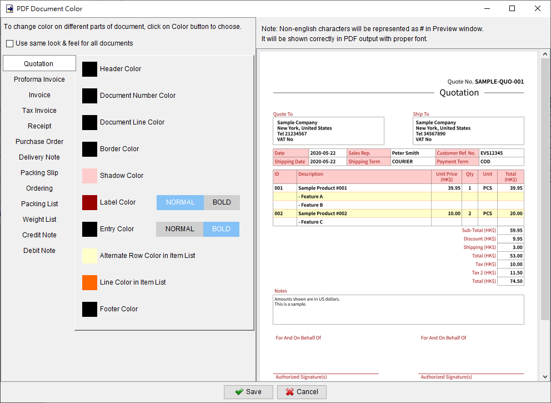Click the preview scrollbar up arrow

point(545,54)
